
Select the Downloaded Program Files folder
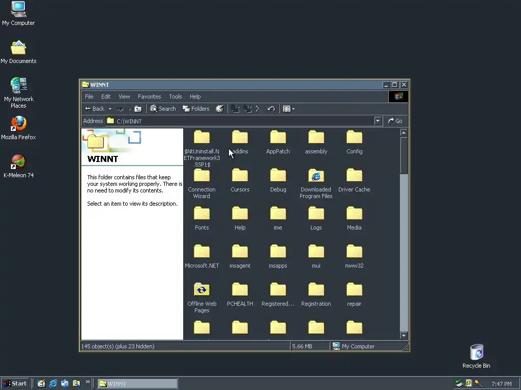(316, 184)
